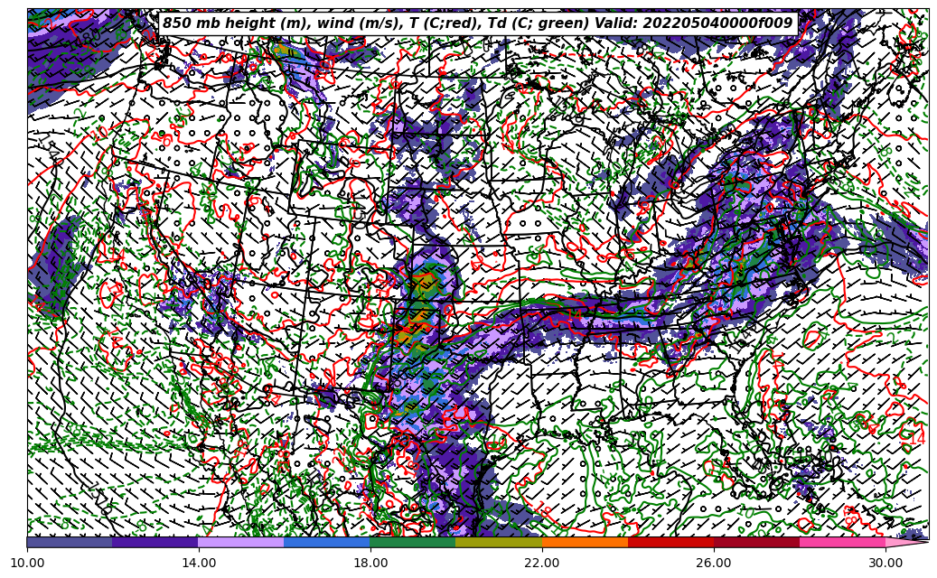Click the 30.00 colorbar tick label

tap(885, 563)
